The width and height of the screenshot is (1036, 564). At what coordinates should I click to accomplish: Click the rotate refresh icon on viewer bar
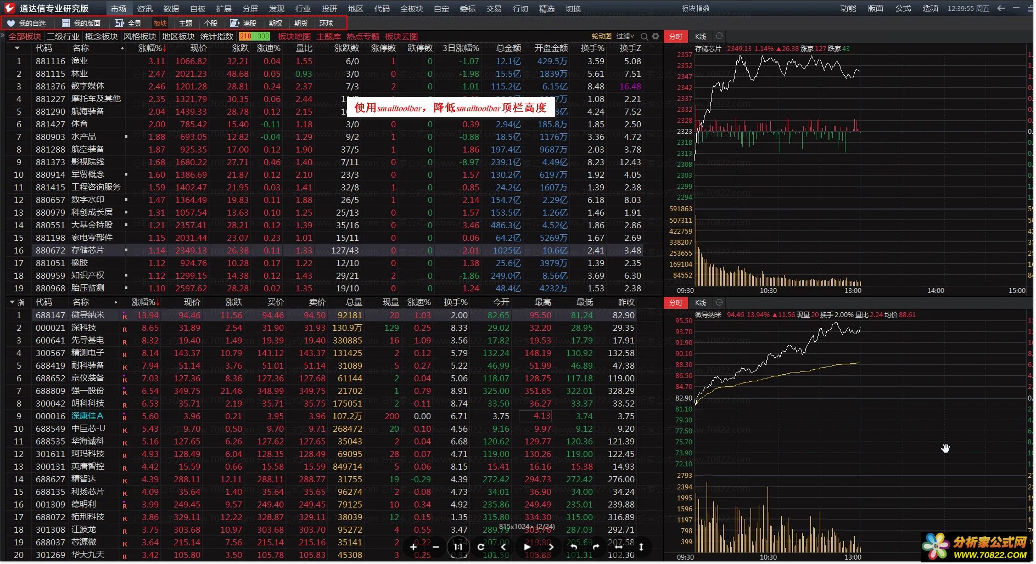click(481, 547)
